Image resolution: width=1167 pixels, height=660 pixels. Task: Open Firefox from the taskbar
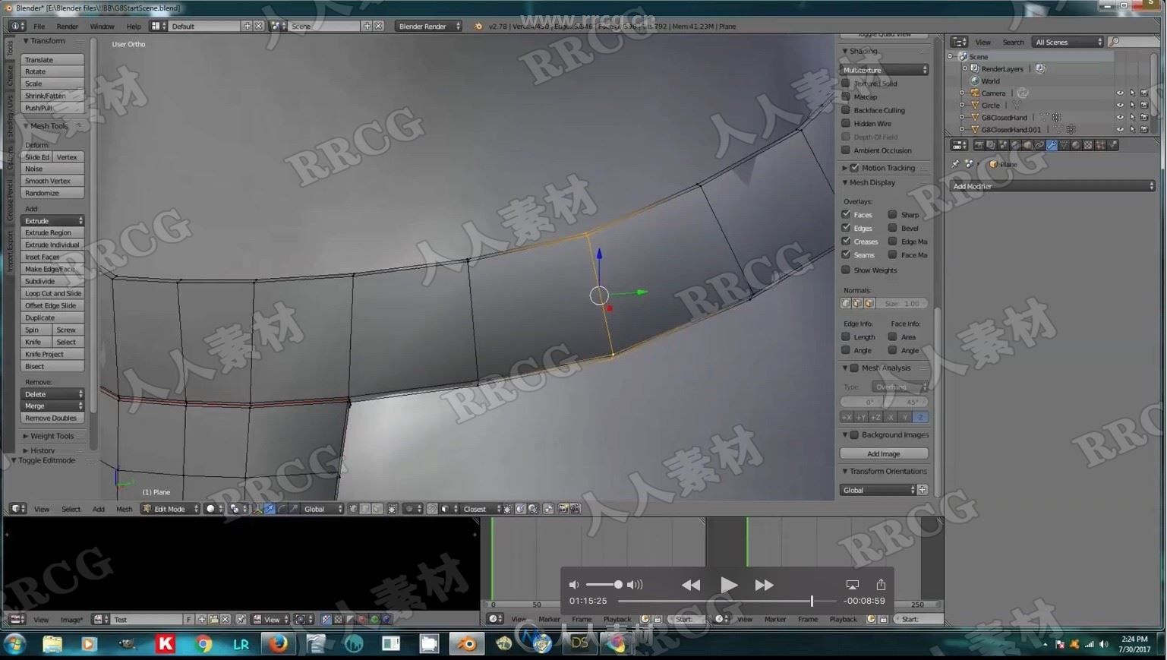279,644
